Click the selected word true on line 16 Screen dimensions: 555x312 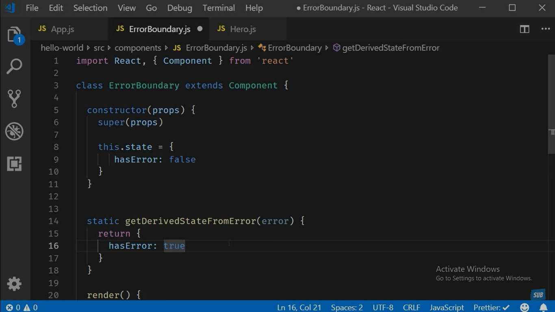(x=174, y=246)
